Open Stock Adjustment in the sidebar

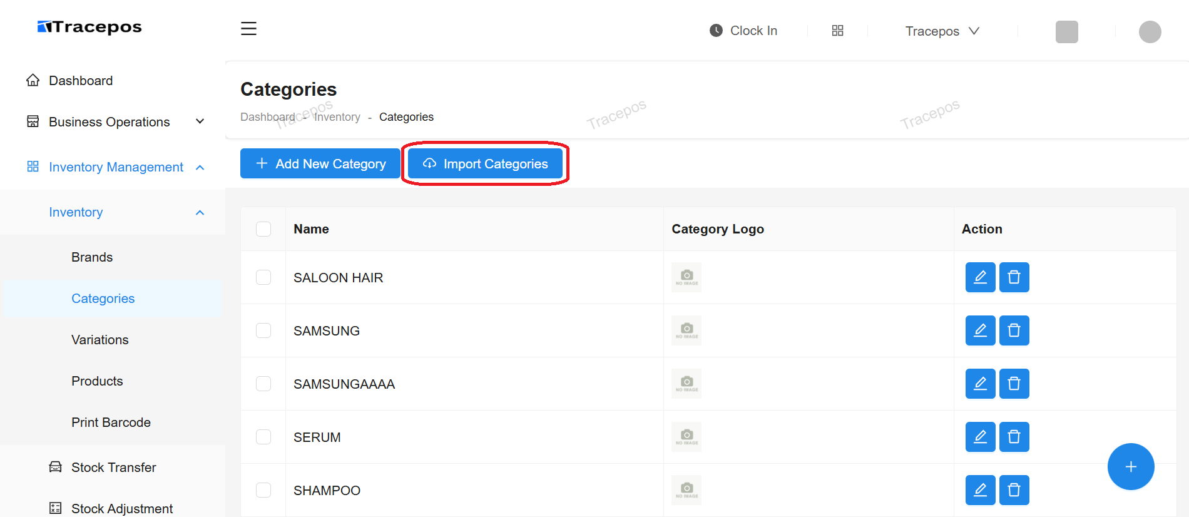pos(122,509)
